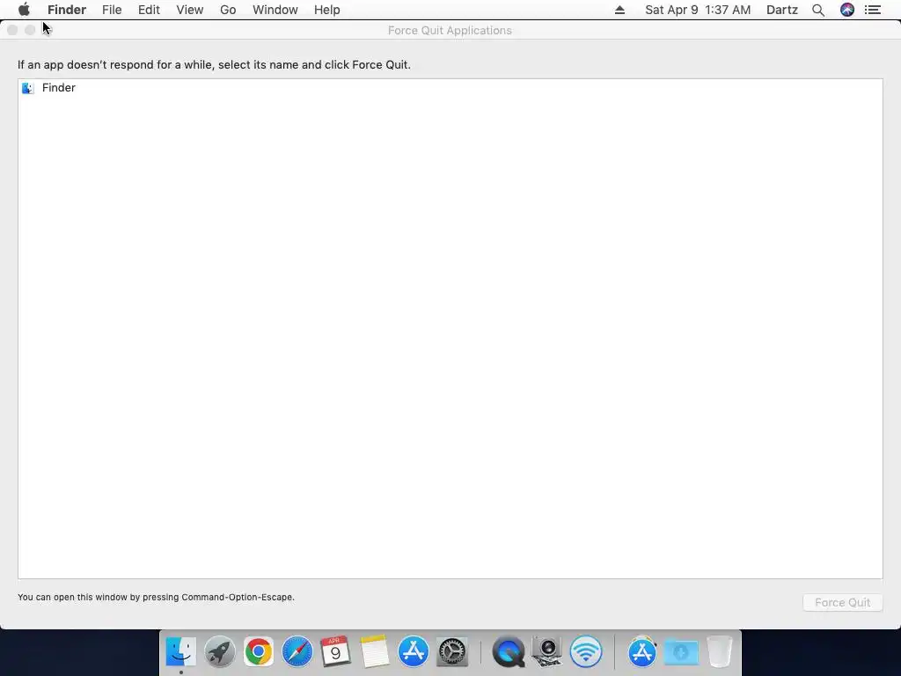901x676 pixels.
Task: Open the Help menu
Action: click(x=327, y=10)
